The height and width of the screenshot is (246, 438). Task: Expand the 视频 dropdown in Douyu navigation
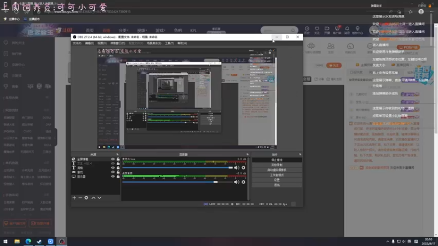(142, 31)
